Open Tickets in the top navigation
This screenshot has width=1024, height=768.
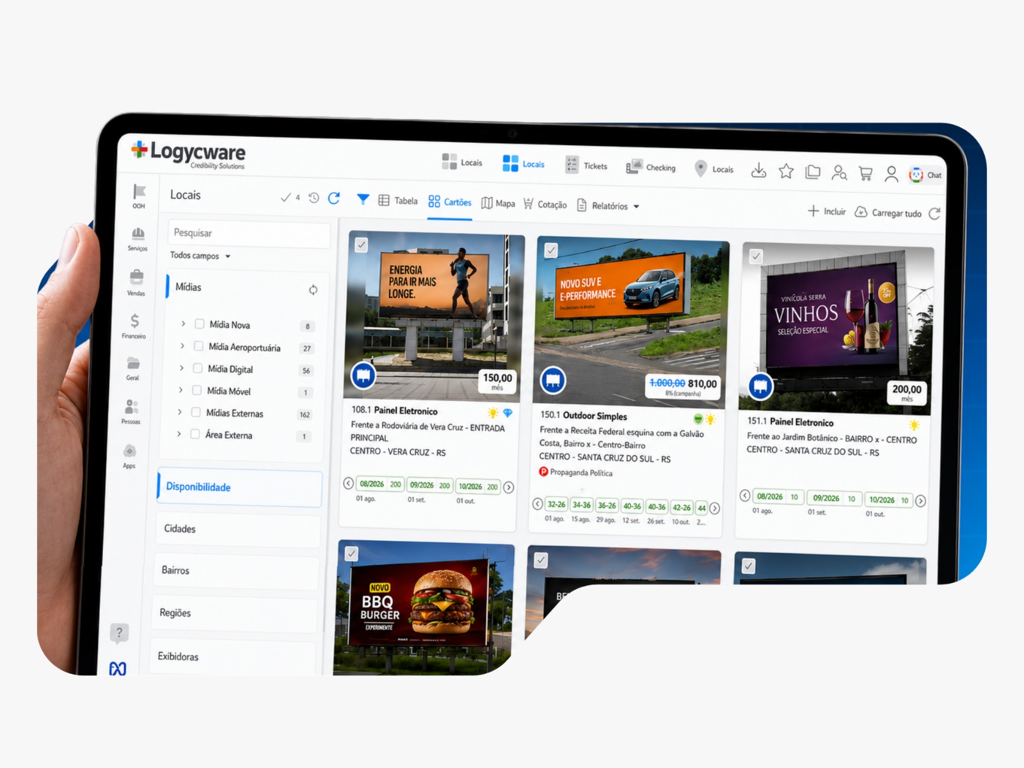coord(586,166)
